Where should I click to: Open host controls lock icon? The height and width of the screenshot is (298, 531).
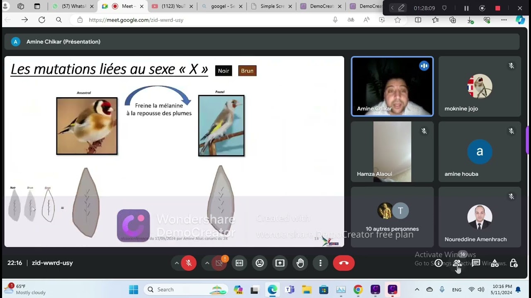[x=514, y=263]
